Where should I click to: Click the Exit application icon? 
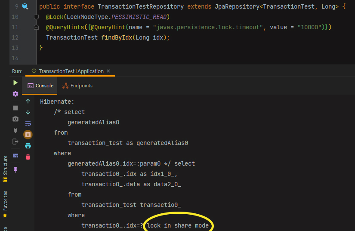click(x=15, y=142)
